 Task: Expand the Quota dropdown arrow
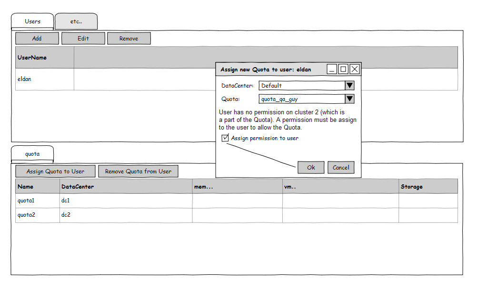349,99
